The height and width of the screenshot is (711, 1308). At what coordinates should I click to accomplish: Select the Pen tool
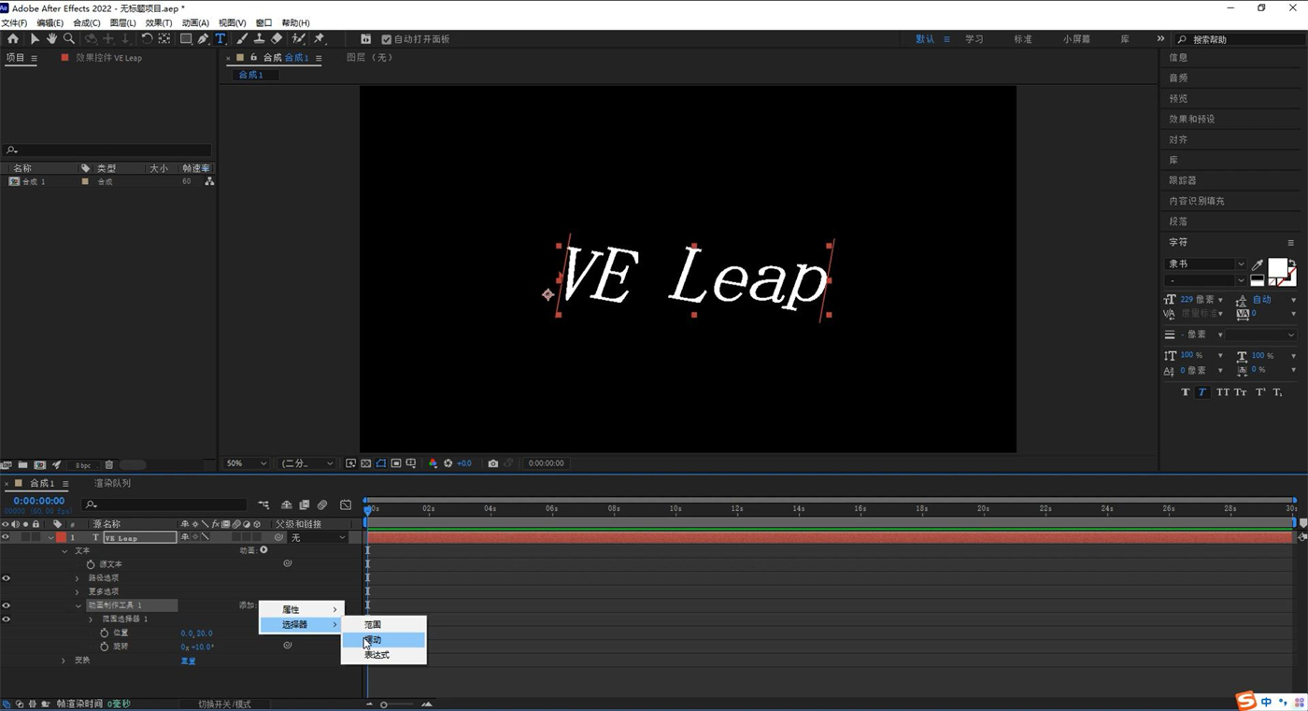[203, 39]
